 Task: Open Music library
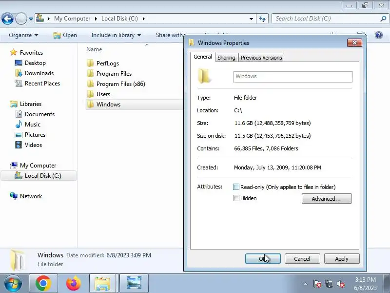point(32,125)
